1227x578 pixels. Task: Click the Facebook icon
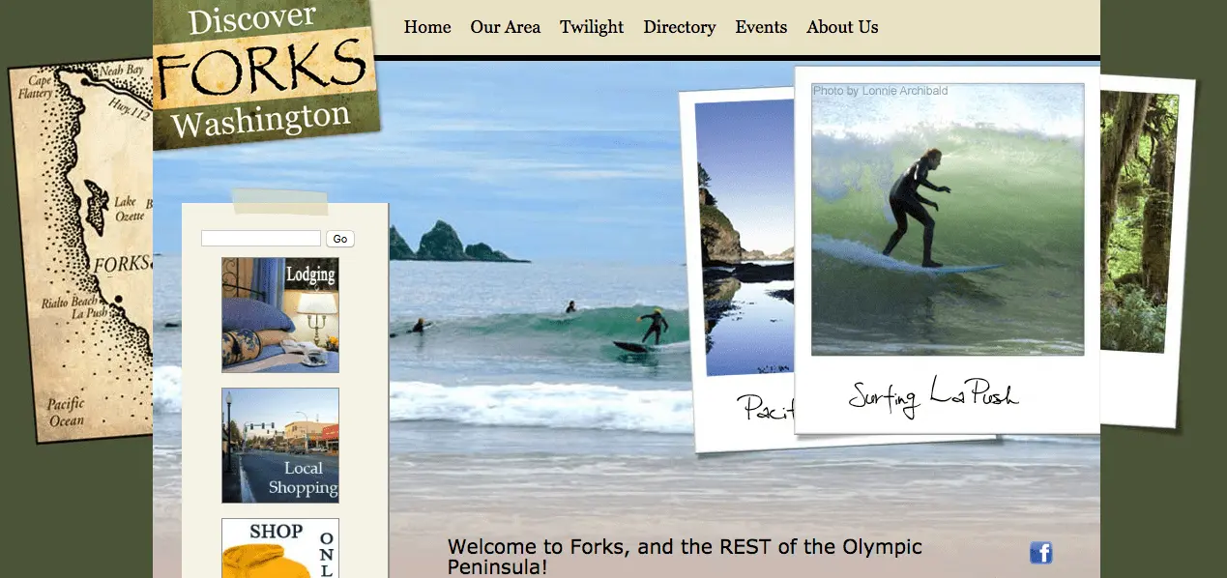pyautogui.click(x=1040, y=553)
